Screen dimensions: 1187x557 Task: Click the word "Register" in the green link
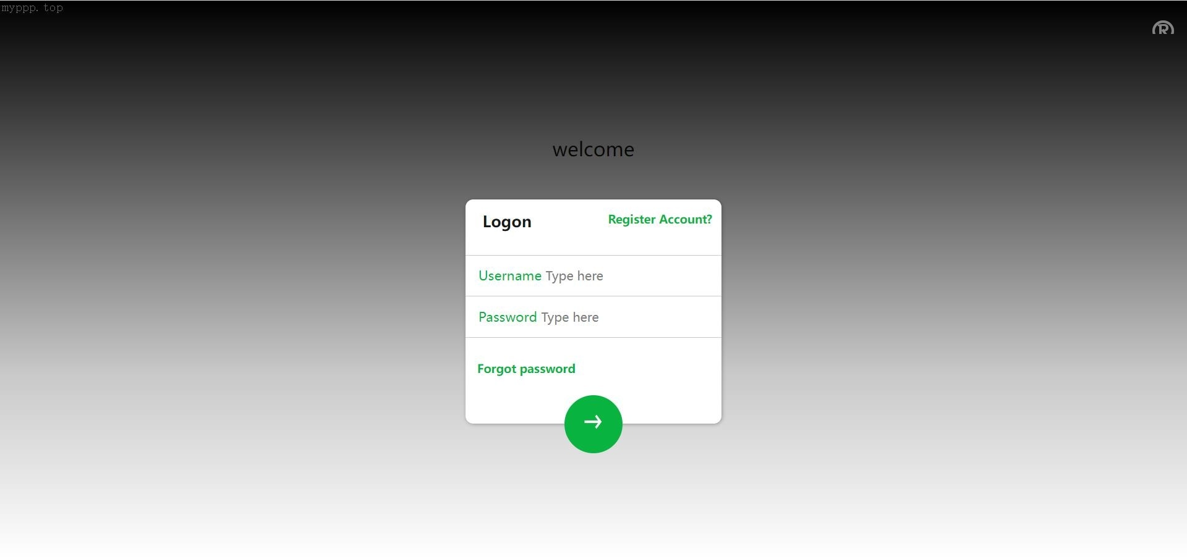coord(632,219)
